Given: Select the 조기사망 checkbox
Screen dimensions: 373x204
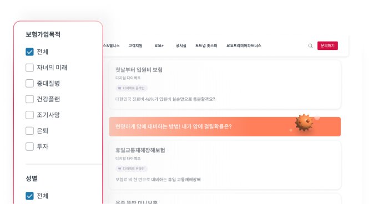Looking at the screenshot, I should point(29,115).
